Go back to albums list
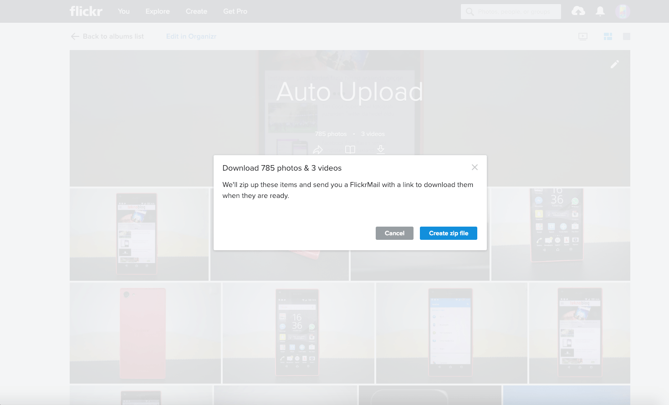The image size is (669, 405). 107,36
